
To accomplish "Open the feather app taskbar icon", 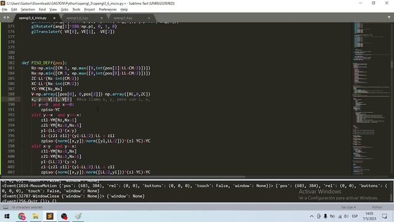I will [78, 216].
